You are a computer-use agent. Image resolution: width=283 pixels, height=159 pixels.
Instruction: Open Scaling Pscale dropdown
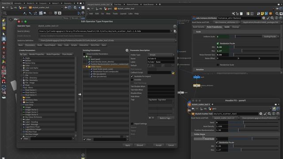270,37
